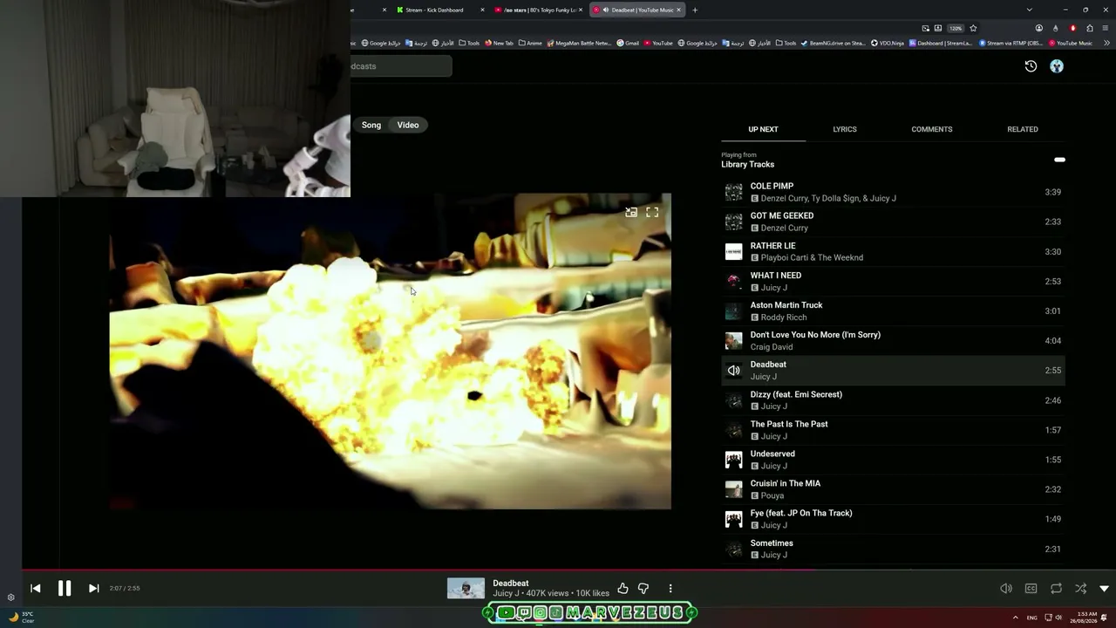This screenshot has width=1116, height=628.
Task: Open Playboi Carti & The Weeknd artist link
Action: [812, 258]
